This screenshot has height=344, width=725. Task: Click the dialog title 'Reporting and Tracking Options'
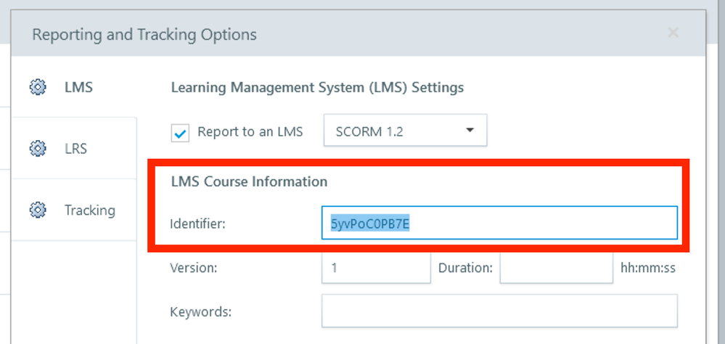tap(144, 34)
